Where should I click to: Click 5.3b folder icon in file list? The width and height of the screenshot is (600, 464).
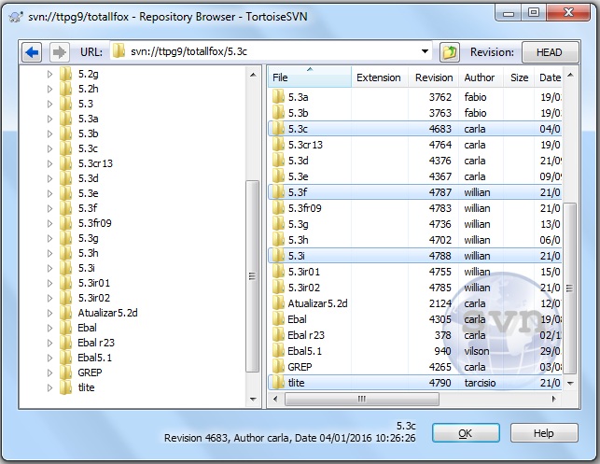coord(278,113)
